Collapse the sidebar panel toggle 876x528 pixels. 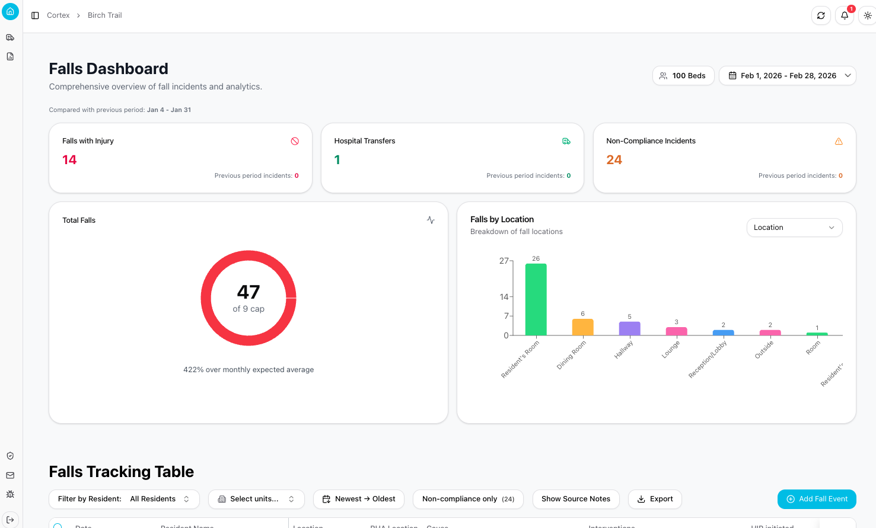(35, 15)
